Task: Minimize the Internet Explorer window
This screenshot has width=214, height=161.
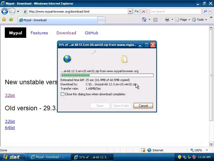Action: 198,3
